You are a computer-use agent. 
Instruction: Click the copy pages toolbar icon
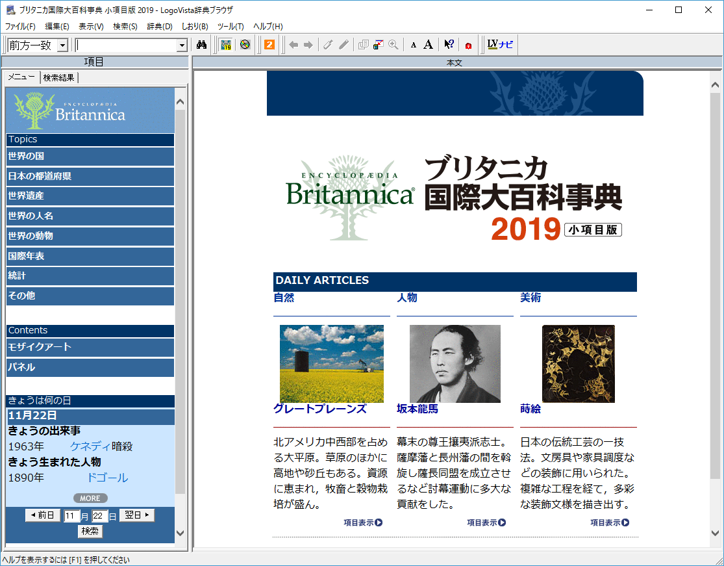364,45
